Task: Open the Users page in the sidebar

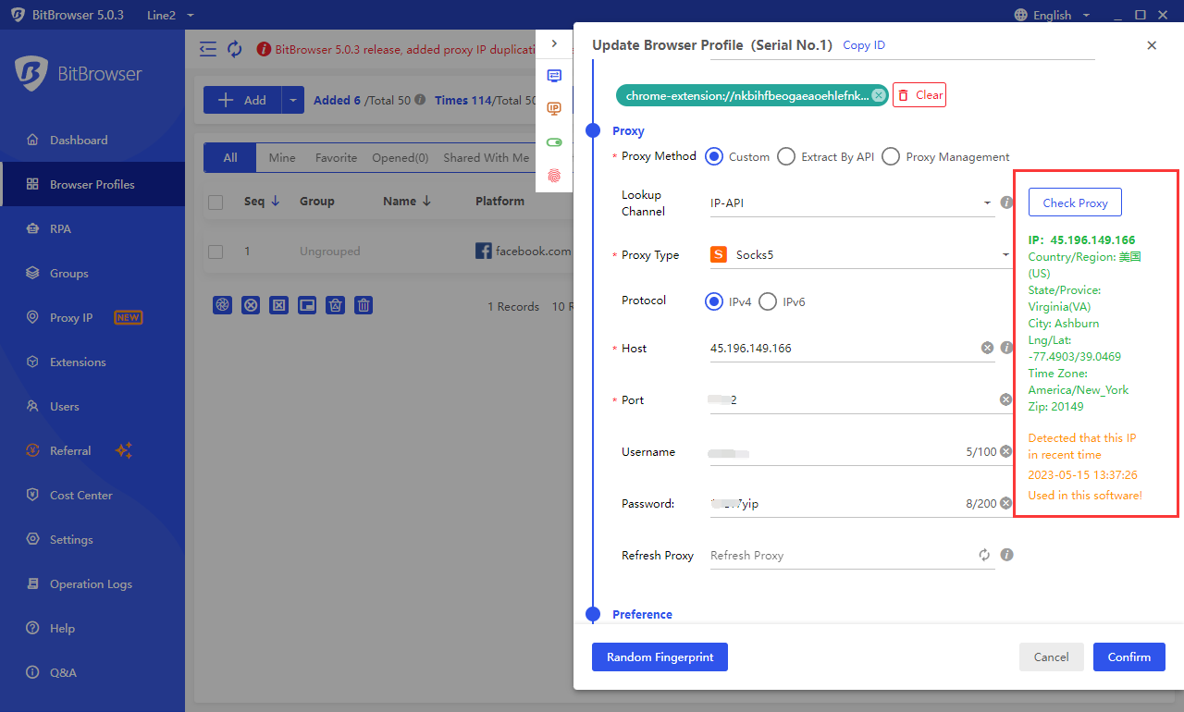Action: click(92, 406)
